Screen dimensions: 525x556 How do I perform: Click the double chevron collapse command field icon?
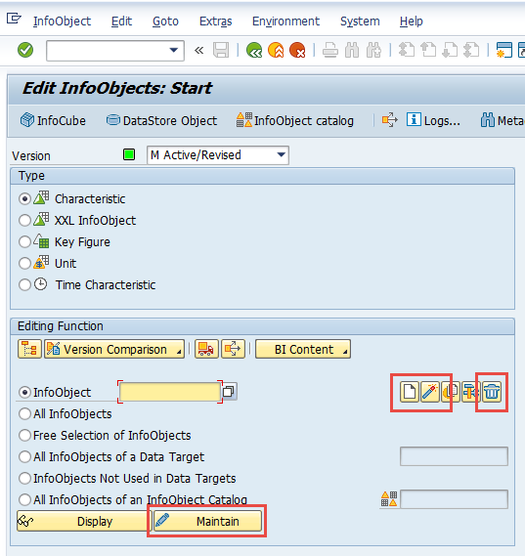(199, 51)
